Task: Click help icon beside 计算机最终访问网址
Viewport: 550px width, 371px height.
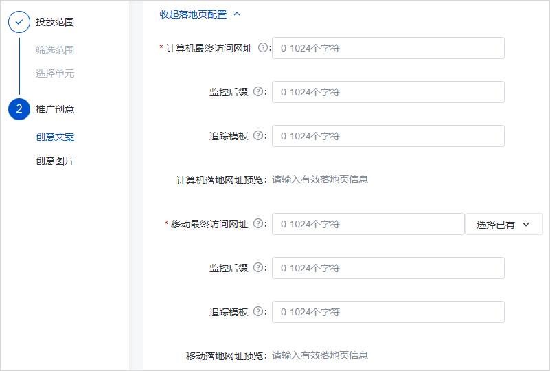Action: (262, 48)
